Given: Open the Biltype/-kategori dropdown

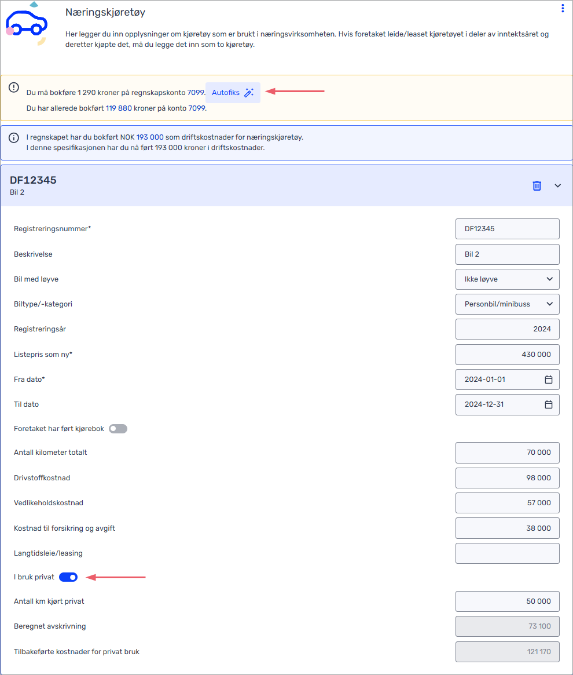Looking at the screenshot, I should pyautogui.click(x=507, y=304).
